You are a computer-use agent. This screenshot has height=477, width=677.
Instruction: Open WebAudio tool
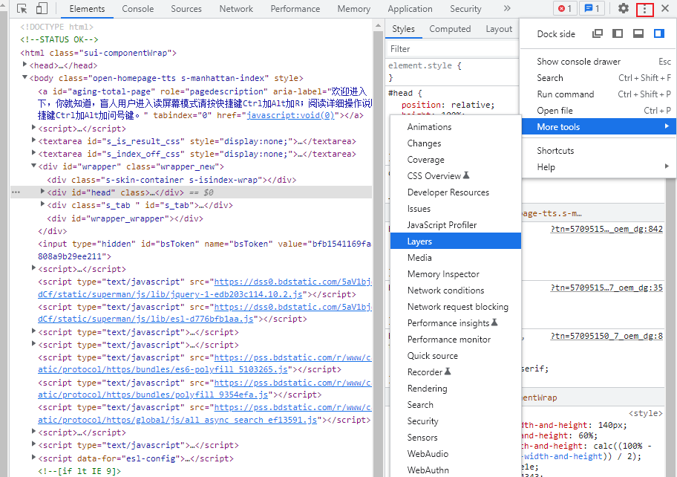coord(456,454)
